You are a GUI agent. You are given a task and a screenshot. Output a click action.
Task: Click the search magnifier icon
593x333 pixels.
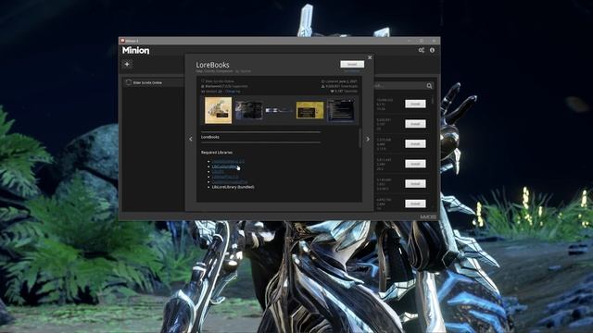coord(429,86)
